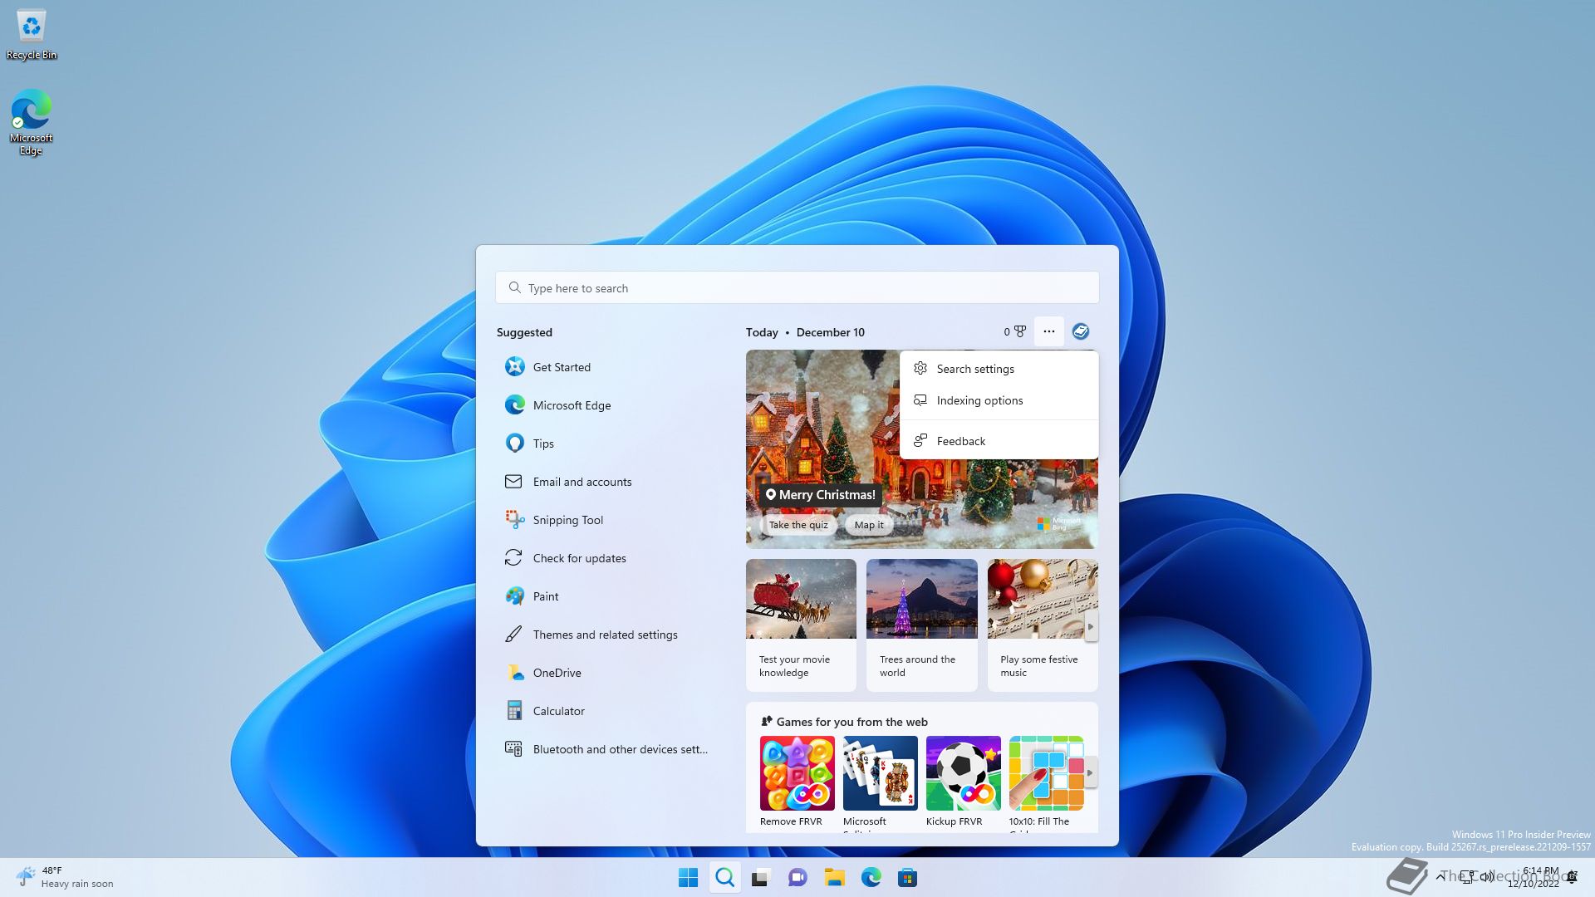Click the taskbar Search icon
This screenshot has height=897, width=1595.
pyautogui.click(x=724, y=877)
